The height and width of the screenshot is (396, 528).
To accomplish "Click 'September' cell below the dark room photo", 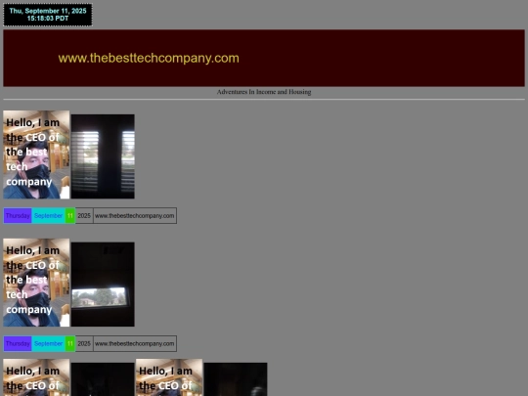I will pyautogui.click(x=49, y=343).
